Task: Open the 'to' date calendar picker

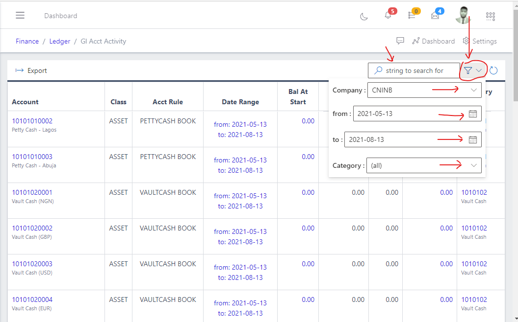Action: (473, 139)
